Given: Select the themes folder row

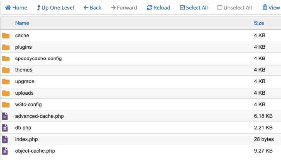Looking at the screenshot, I should 140,70.
